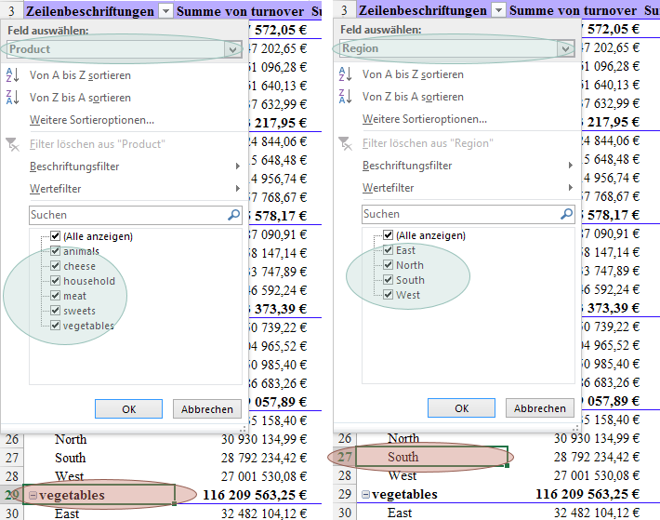660x520 pixels.
Task: Click Abbrechen in the Region filter panel
Action: [539, 408]
